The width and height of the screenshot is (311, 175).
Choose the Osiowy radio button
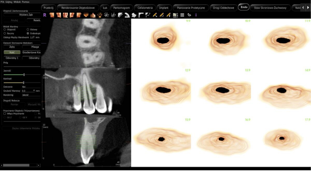[28, 30]
